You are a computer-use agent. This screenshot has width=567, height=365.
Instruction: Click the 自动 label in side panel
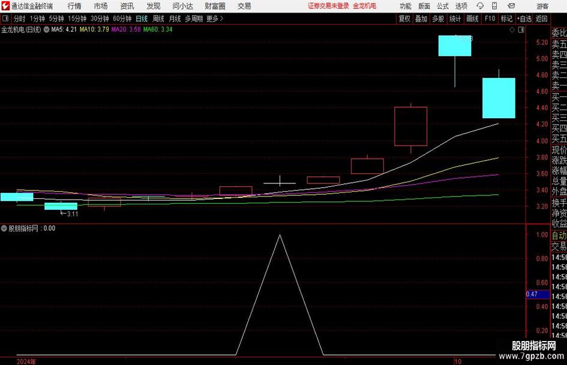(x=559, y=236)
